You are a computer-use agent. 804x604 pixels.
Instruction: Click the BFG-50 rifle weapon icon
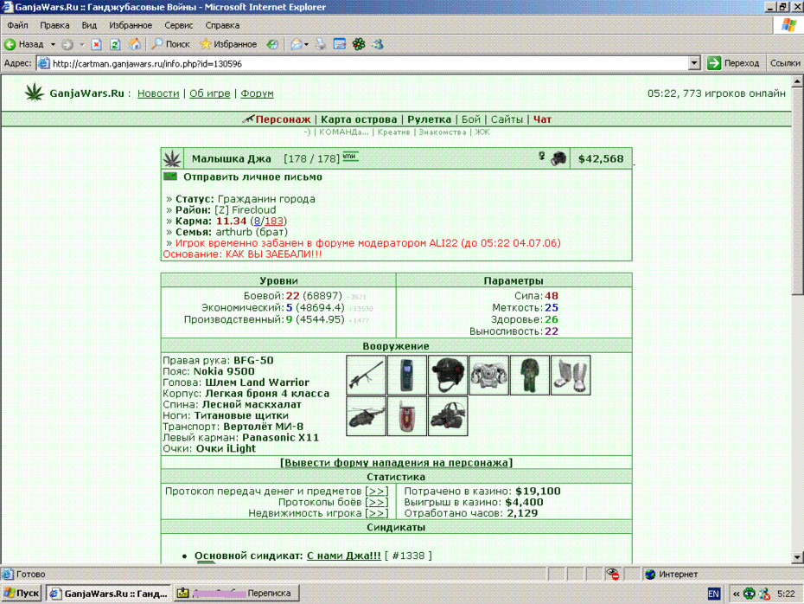(366, 376)
